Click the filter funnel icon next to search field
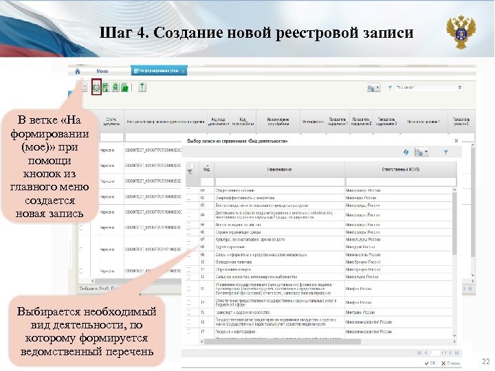The width and height of the screenshot is (495, 371). point(390,88)
